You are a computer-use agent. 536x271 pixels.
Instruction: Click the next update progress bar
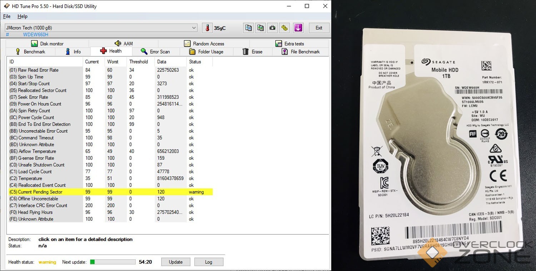pos(113,262)
